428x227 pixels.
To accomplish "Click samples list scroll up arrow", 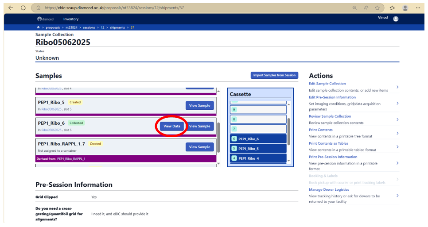I will [218, 91].
